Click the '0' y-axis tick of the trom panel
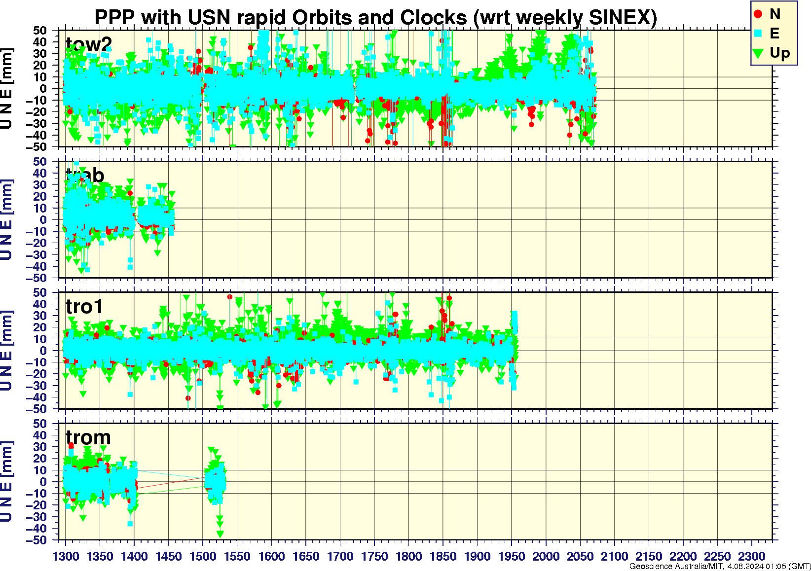 pos(44,482)
